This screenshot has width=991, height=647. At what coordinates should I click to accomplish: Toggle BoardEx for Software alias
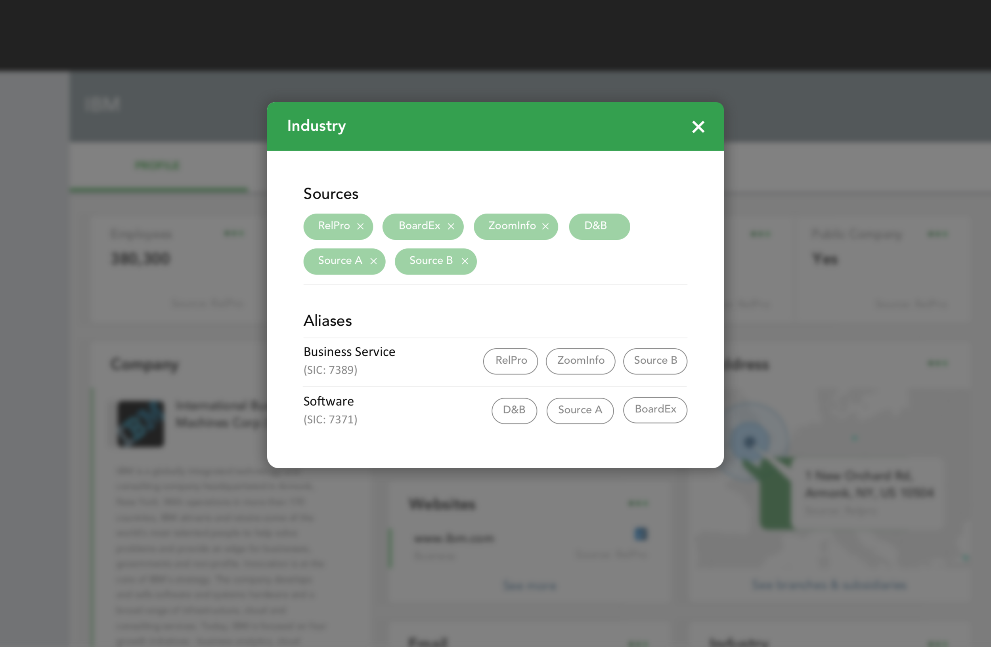[x=655, y=410]
